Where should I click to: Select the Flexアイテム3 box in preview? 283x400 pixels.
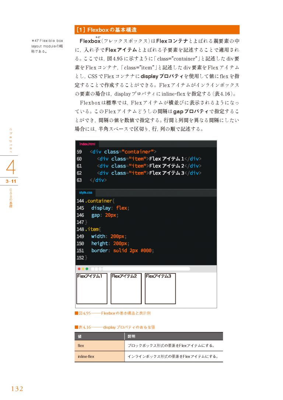pyautogui.click(x=160, y=288)
